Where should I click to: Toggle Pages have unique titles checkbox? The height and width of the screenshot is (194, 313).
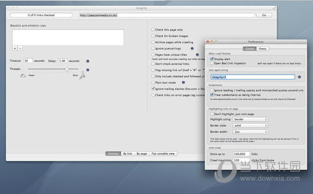(153, 55)
